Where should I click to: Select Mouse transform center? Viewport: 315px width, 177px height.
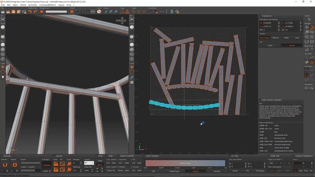pyautogui.click(x=276, y=38)
